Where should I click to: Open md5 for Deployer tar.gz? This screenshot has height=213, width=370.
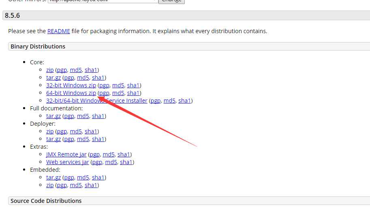[x=83, y=139]
